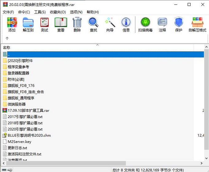Click the vertical scrollbar up arrow
Image resolution: width=209 pixels, height=172 pixels.
[x=206, y=47]
